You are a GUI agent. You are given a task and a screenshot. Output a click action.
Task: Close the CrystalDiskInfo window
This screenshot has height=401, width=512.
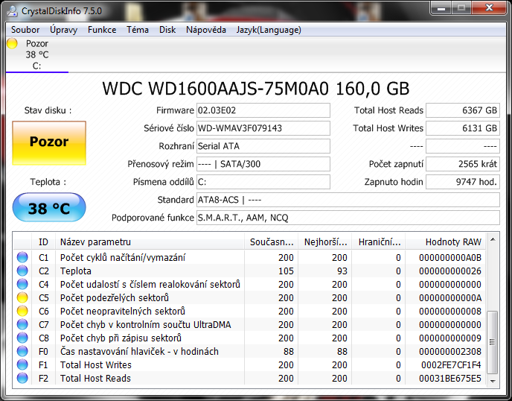(x=489, y=8)
